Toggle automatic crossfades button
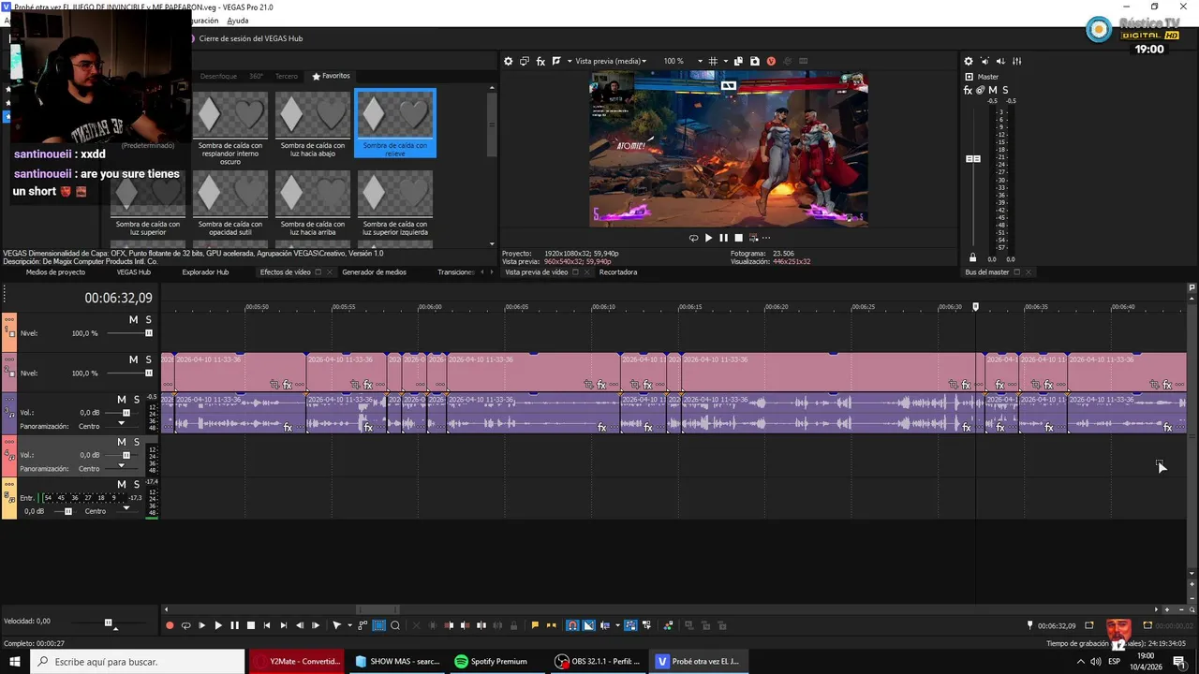The width and height of the screenshot is (1199, 674). coord(588,625)
